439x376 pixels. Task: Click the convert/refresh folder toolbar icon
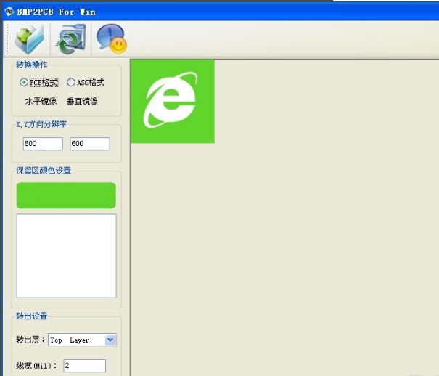[x=70, y=39]
